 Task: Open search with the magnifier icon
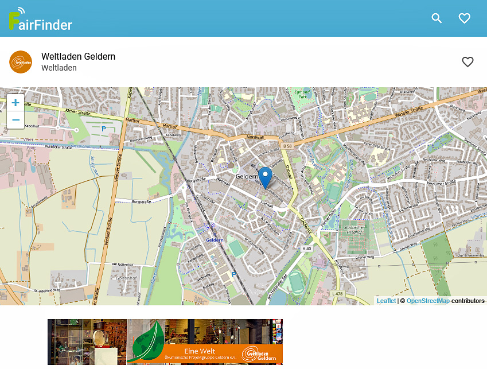[x=437, y=18]
